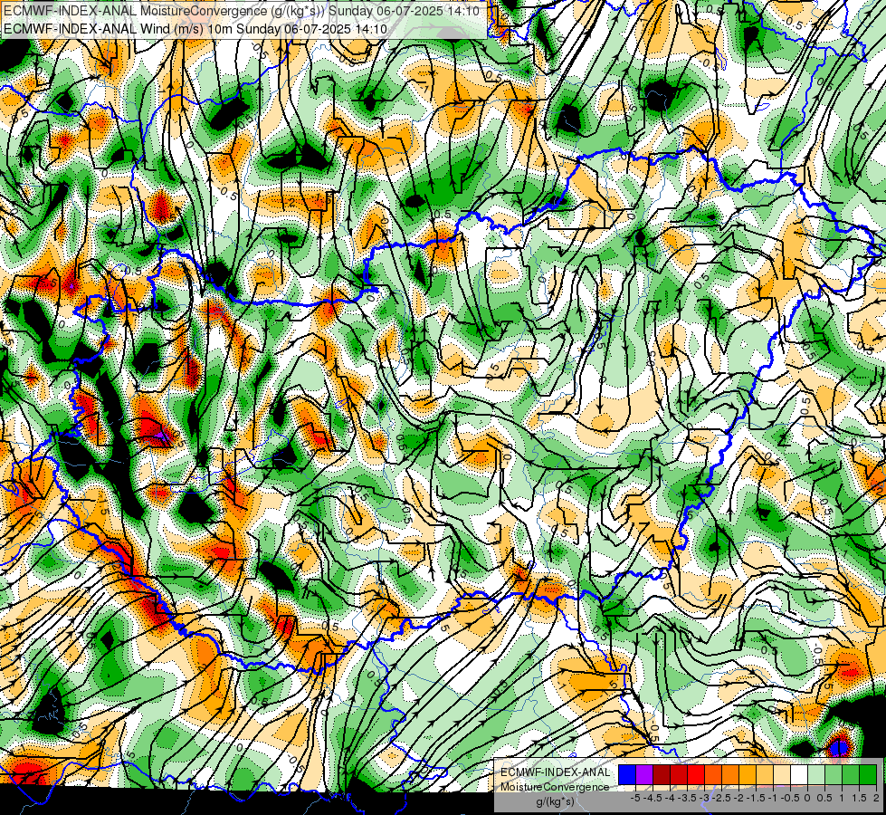The height and width of the screenshot is (815, 886).
Task: Click the legend tick value -5
Action: [x=635, y=798]
